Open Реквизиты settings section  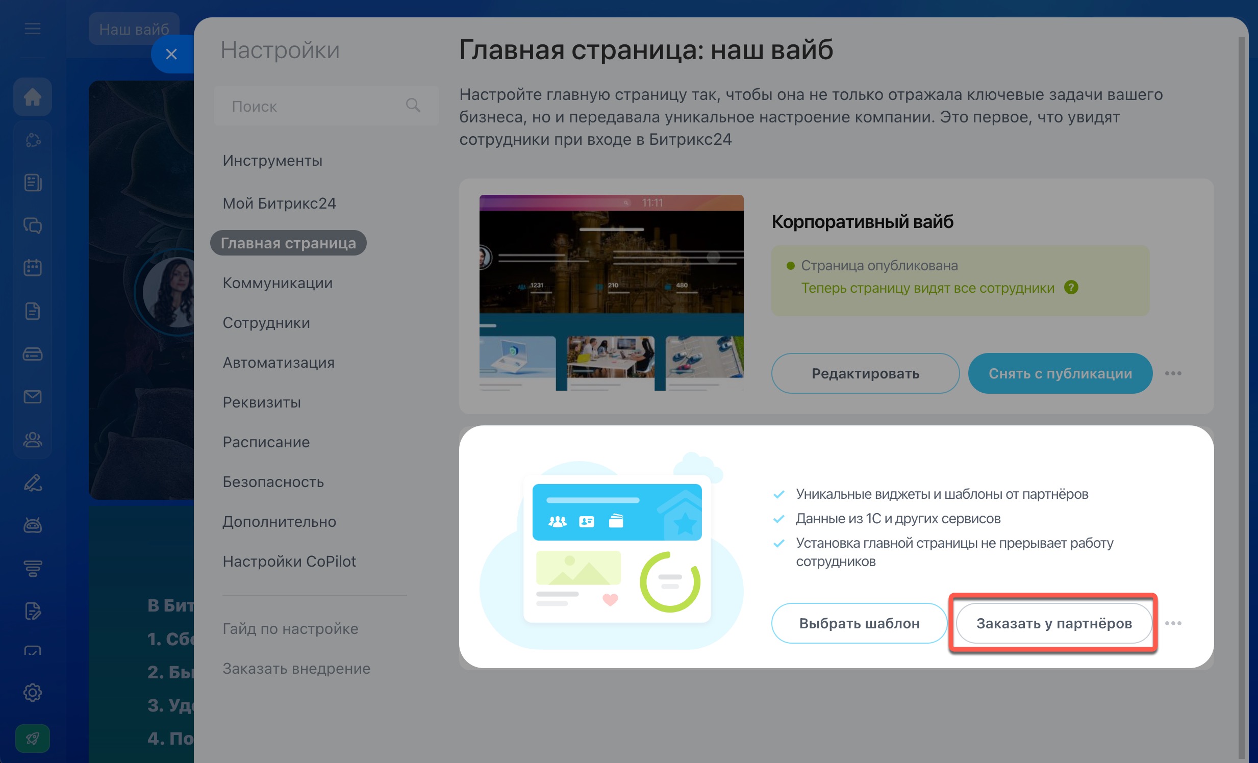262,402
